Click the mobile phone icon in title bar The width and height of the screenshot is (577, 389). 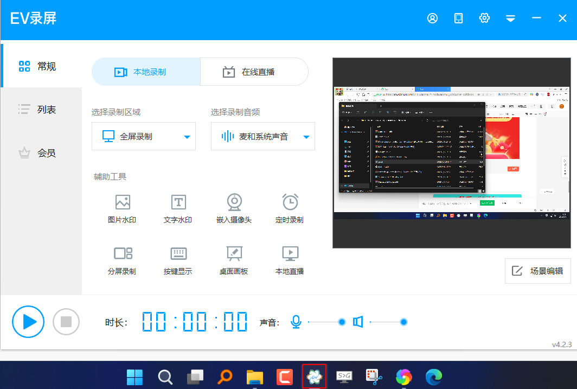point(459,18)
